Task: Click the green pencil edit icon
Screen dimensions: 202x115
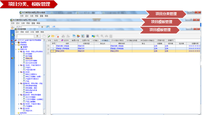Action: point(49,36)
